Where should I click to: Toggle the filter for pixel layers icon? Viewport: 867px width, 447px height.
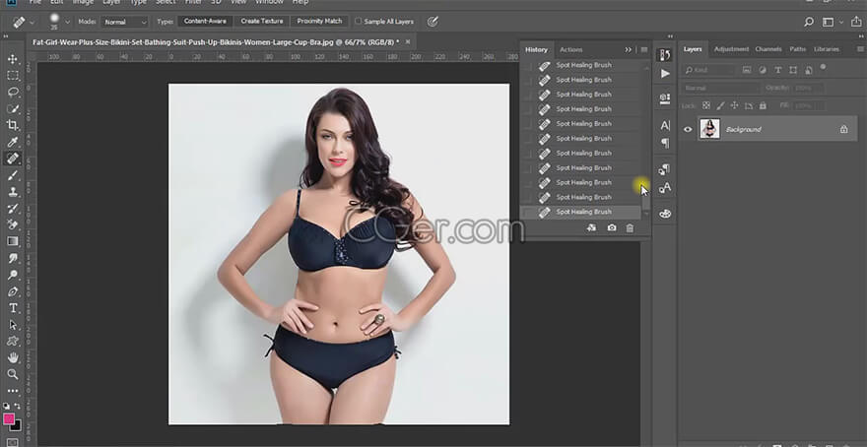747,70
